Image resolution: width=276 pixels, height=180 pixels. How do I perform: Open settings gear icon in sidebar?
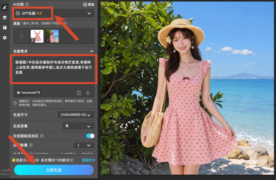5,38
